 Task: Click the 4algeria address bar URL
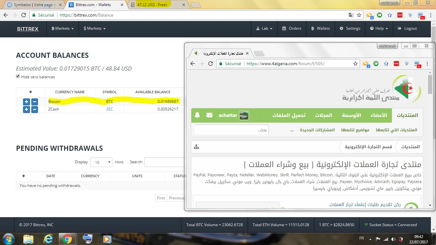coord(285,64)
